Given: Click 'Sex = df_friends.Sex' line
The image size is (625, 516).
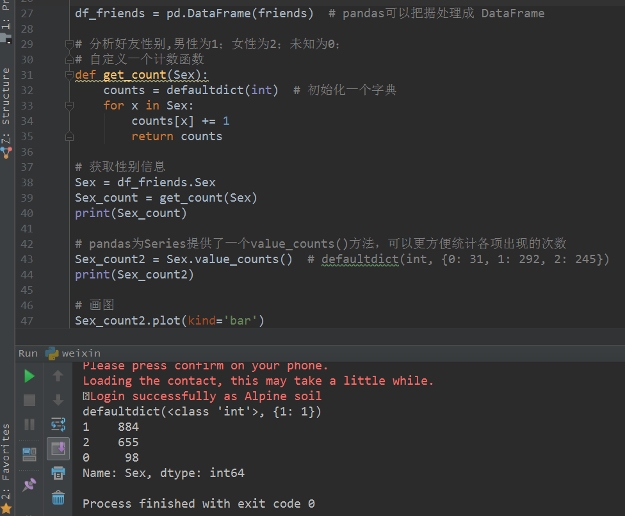Looking at the screenshot, I should coord(145,182).
